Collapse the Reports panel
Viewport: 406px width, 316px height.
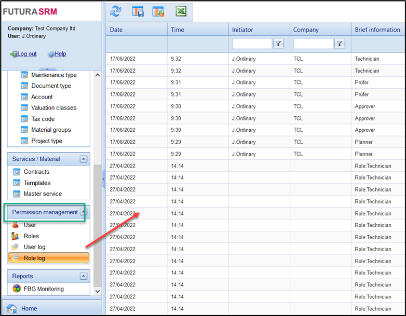tap(83, 277)
